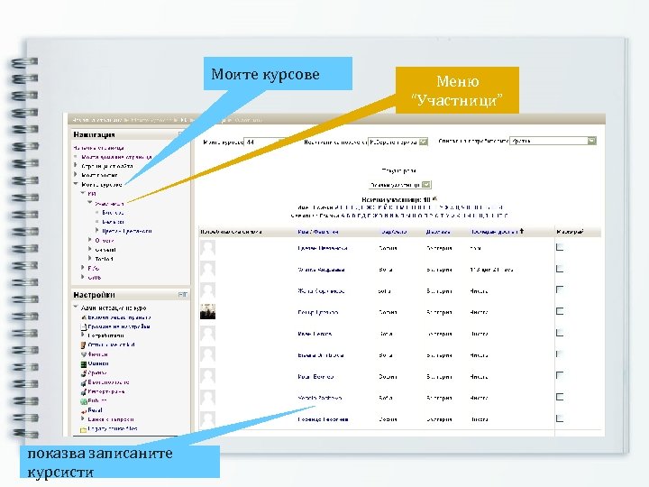Image resolution: width=649 pixels, height=487 pixels.
Task: Open the Blogs link under participants
Action: 113,213
